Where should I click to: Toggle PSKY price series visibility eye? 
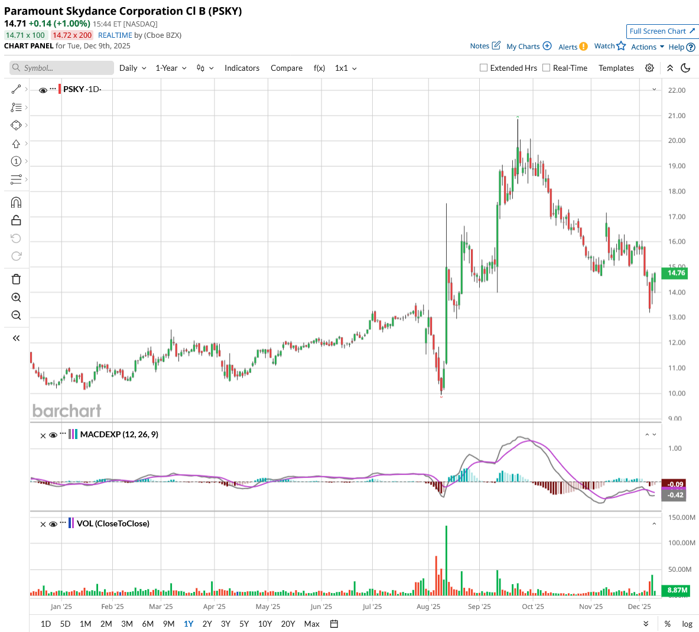[43, 90]
